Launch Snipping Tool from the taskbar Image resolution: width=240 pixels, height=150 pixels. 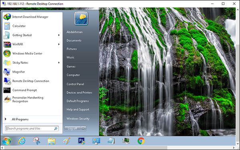(x=36, y=141)
